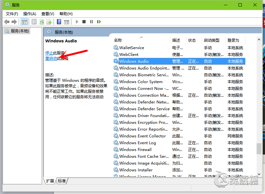The width and height of the screenshot is (265, 194).
Task: Select the Windows Audio service row
Action: pyautogui.click(x=179, y=61)
